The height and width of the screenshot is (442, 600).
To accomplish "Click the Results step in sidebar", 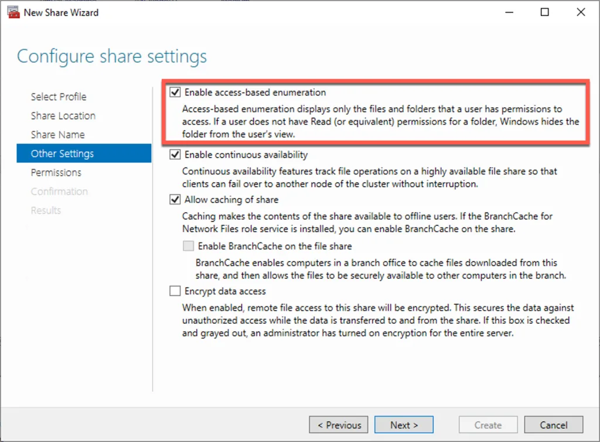I will coord(46,210).
